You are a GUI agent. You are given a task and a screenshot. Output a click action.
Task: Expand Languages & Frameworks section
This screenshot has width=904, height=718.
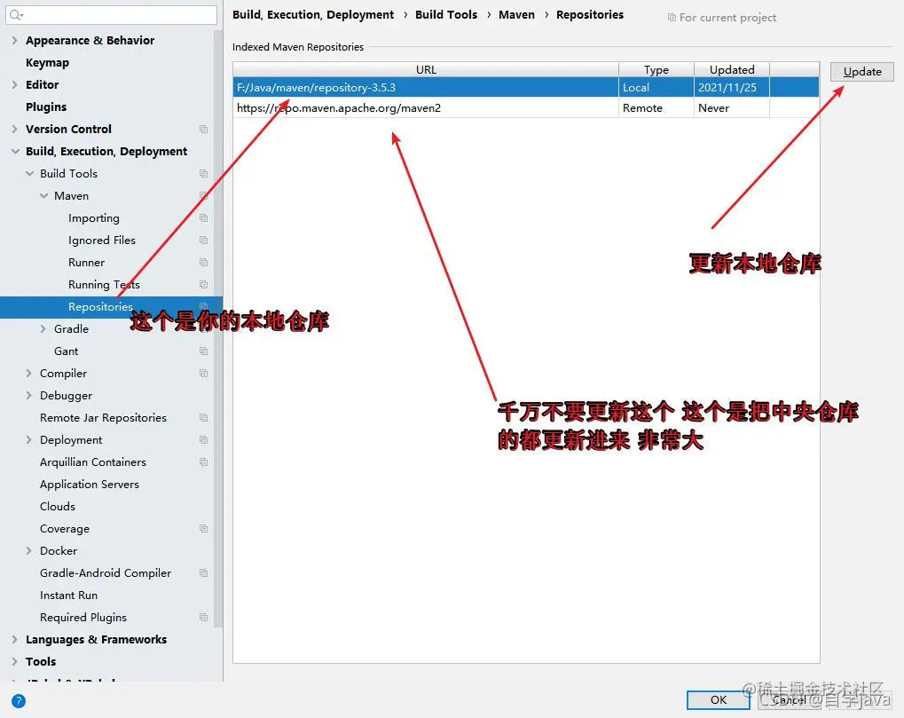point(14,640)
